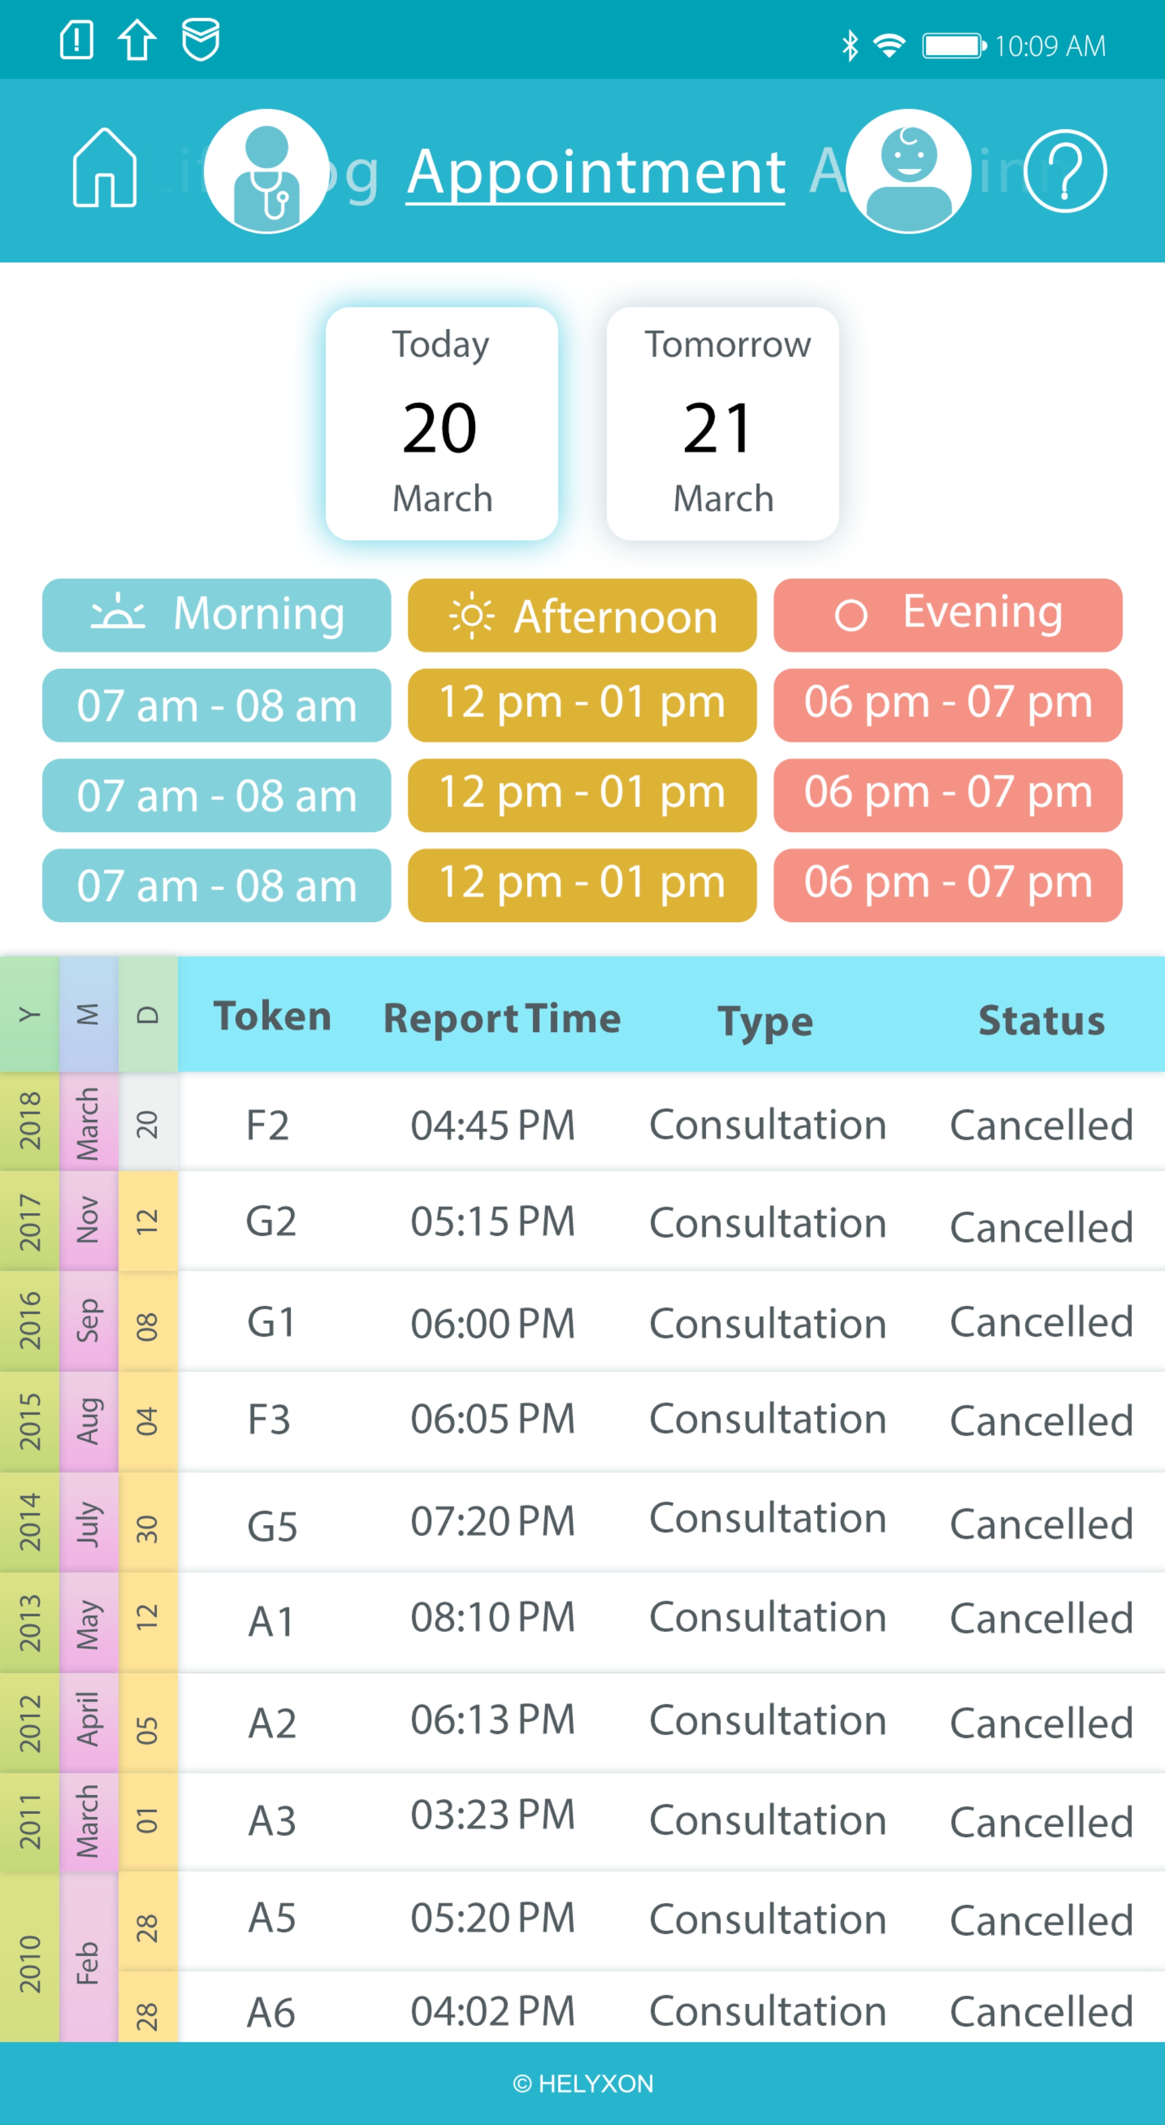1165x2125 pixels.
Task: Tap the upload arrow status icon
Action: [137, 40]
